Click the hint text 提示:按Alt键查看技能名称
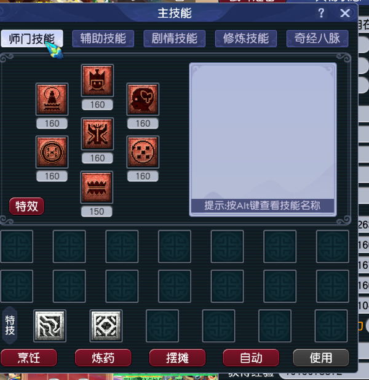The width and height of the screenshot is (369, 380). pyautogui.click(x=263, y=206)
